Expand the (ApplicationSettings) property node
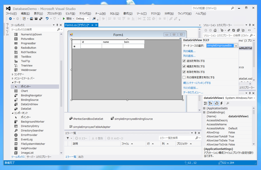 click(x=204, y=108)
